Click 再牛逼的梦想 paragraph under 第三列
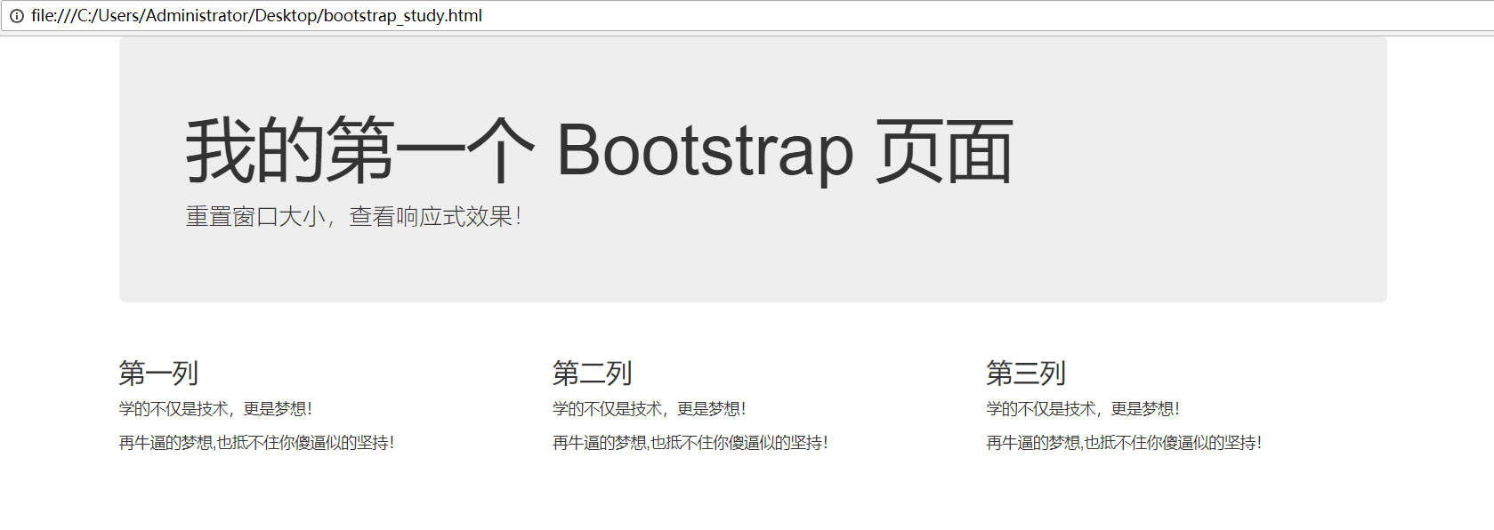The height and width of the screenshot is (530, 1494). pos(1123,443)
